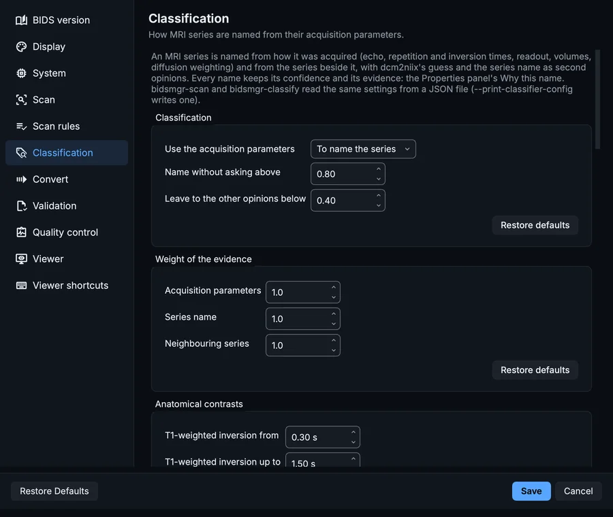Restore defaults in Weight of the evidence
Viewport: 613px width, 517px height.
click(535, 370)
